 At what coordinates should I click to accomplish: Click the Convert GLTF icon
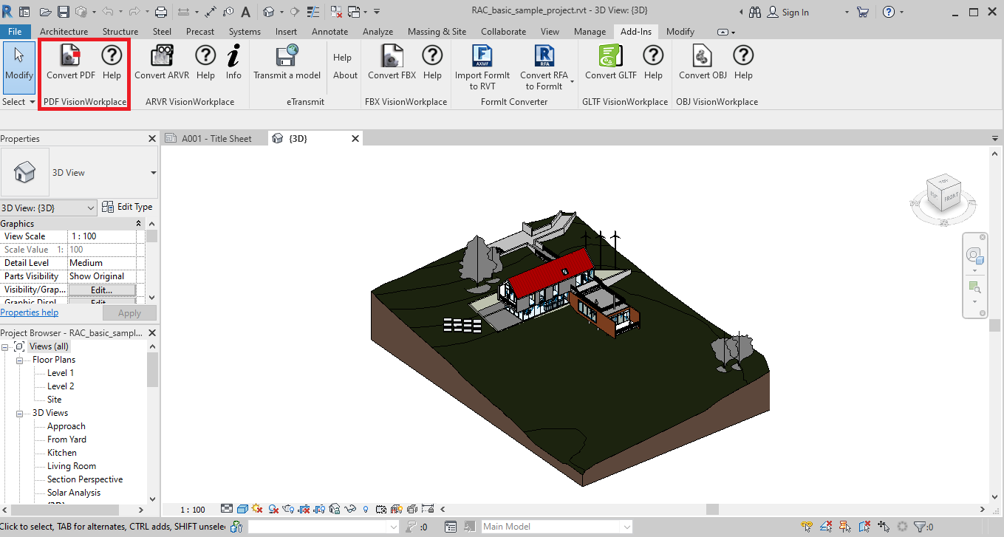(610, 56)
